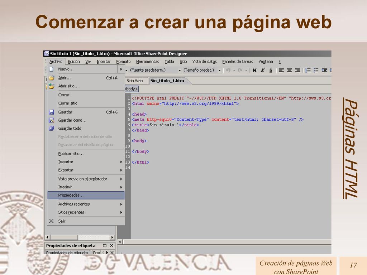
Task: Click the Guardar como icon
Action: click(x=52, y=120)
